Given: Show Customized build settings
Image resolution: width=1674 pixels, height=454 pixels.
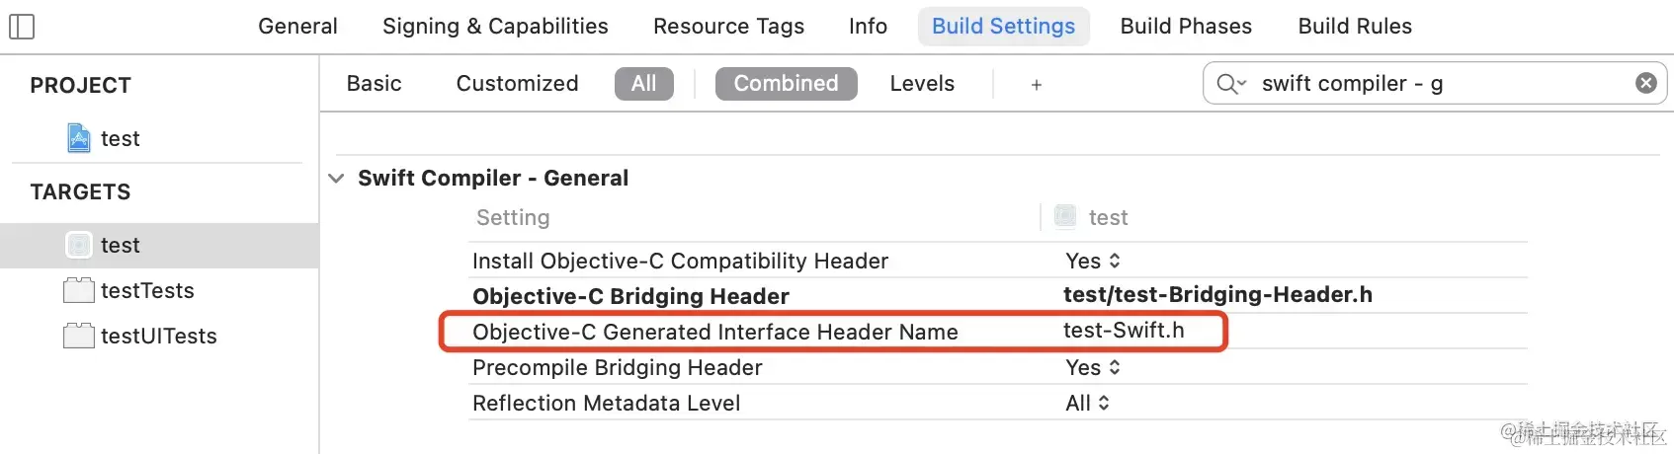Looking at the screenshot, I should pyautogui.click(x=518, y=84).
